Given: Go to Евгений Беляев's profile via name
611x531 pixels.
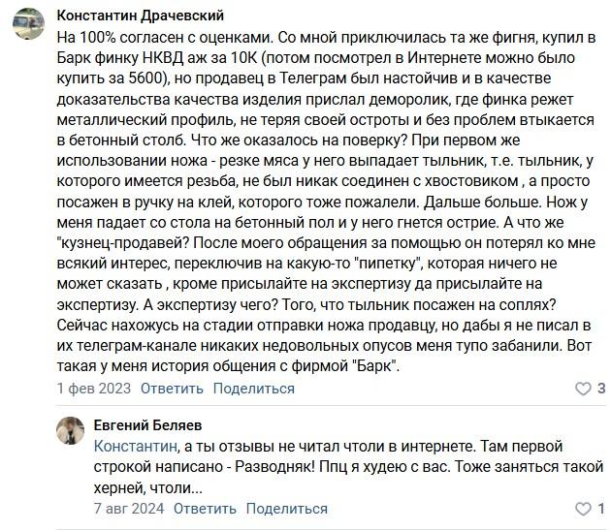Looking at the screenshot, I should click(x=147, y=425).
